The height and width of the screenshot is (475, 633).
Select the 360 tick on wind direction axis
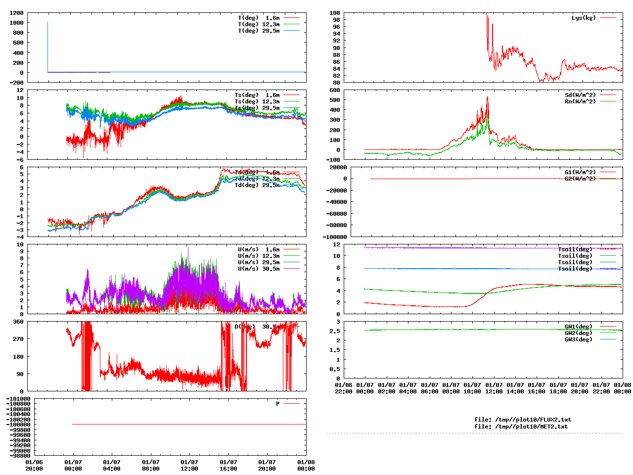click(18, 322)
